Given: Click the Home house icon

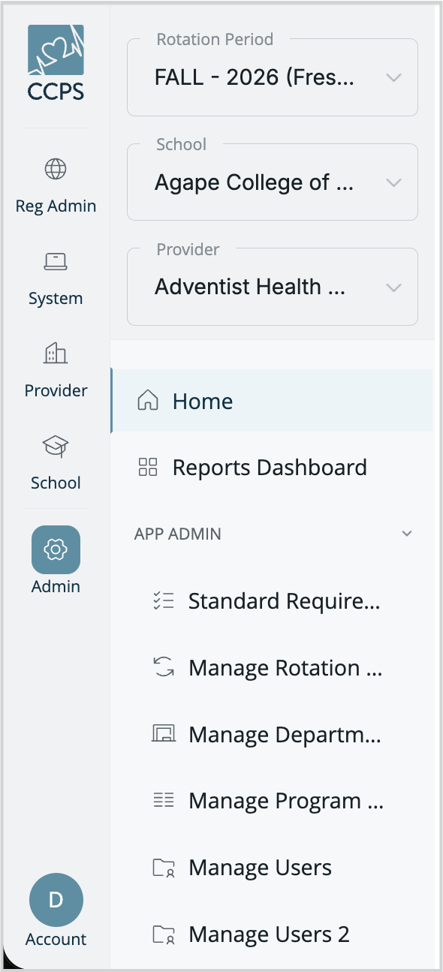Looking at the screenshot, I should pos(148,401).
